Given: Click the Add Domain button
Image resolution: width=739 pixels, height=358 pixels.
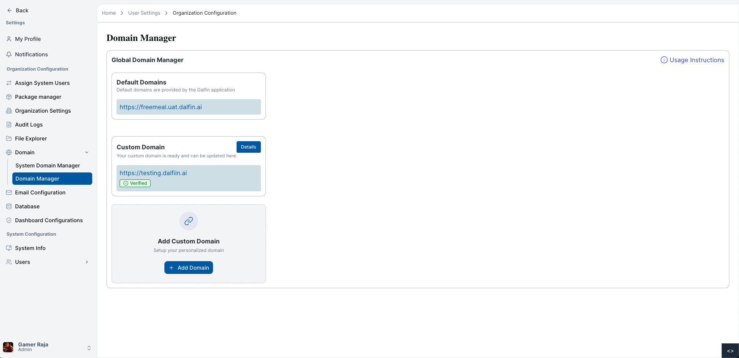Looking at the screenshot, I should (x=188, y=267).
